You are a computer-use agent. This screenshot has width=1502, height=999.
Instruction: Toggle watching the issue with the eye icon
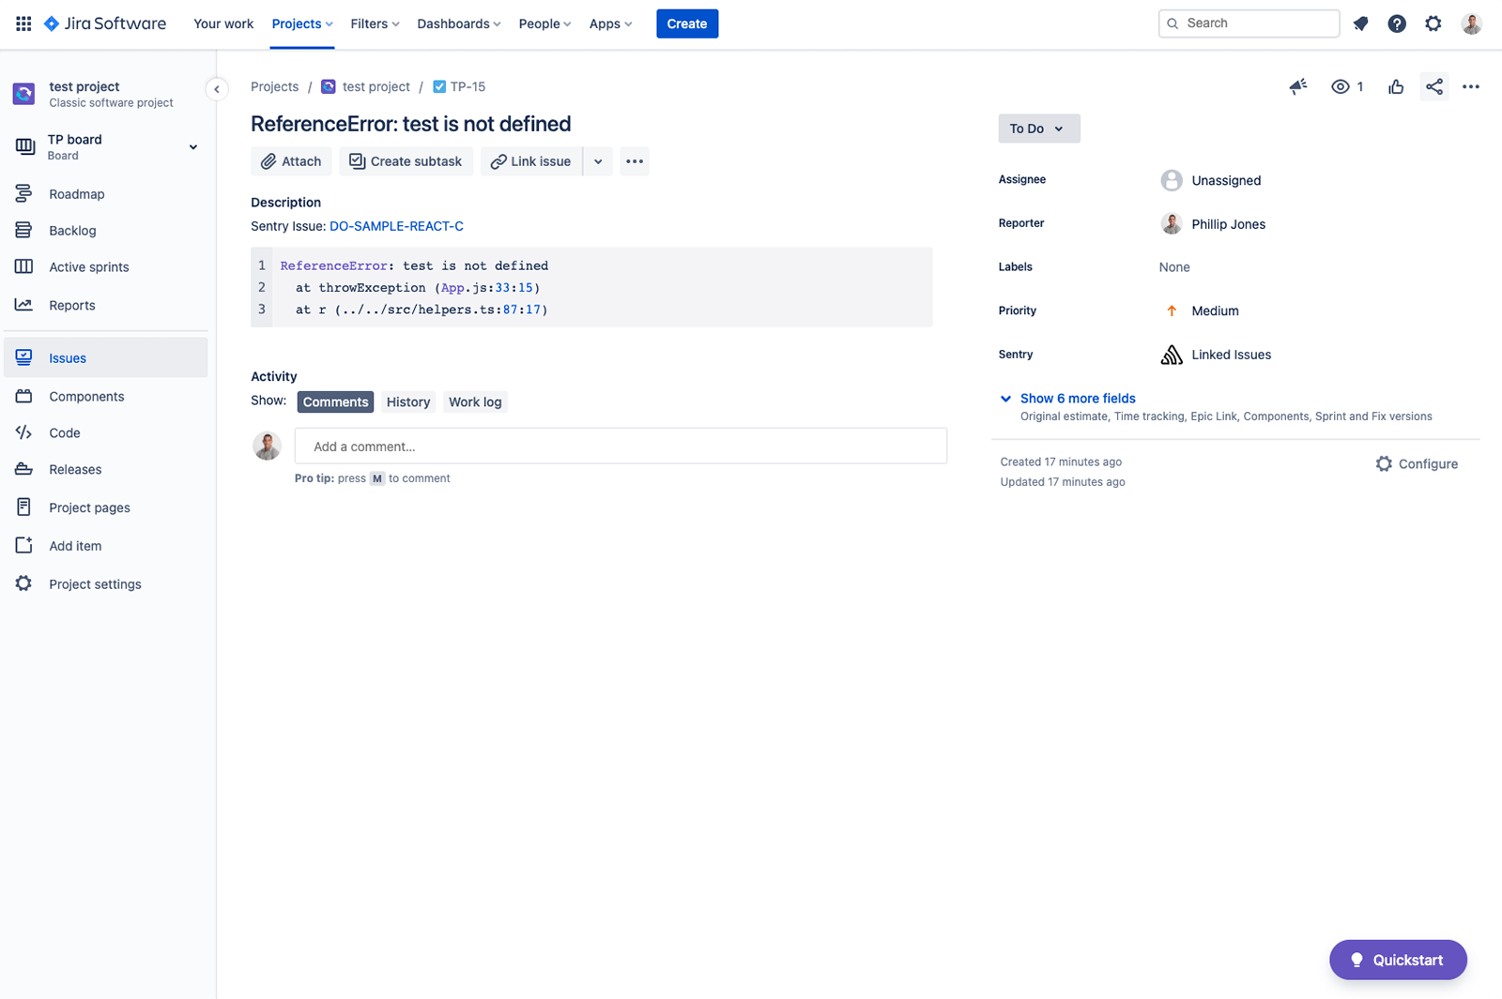pyautogui.click(x=1341, y=86)
